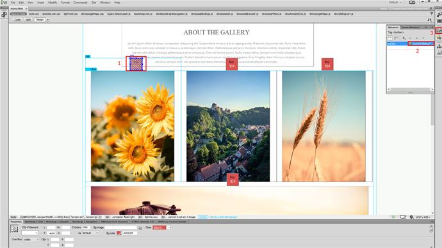Screen dimensions: 442x248
Task: Click the add behavior plus icon
Action: click(x=404, y=38)
